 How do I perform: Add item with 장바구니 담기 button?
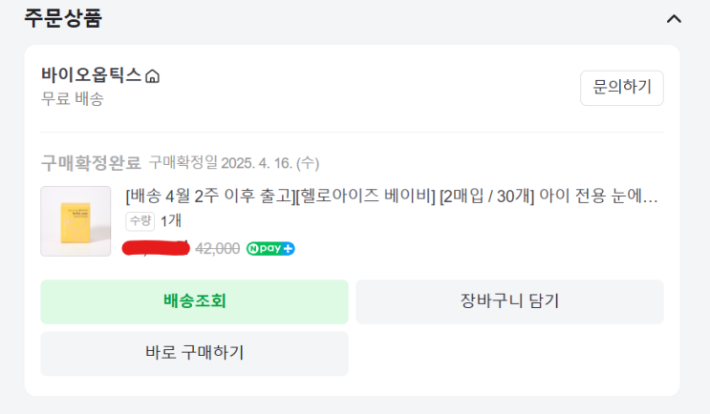coord(509,301)
